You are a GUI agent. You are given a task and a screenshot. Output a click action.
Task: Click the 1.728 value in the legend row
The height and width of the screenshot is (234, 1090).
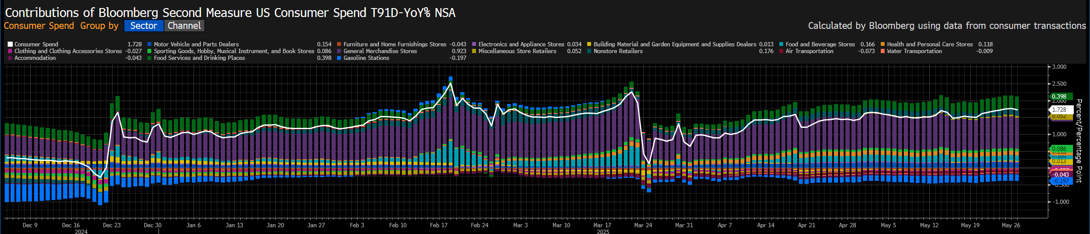[x=135, y=44]
